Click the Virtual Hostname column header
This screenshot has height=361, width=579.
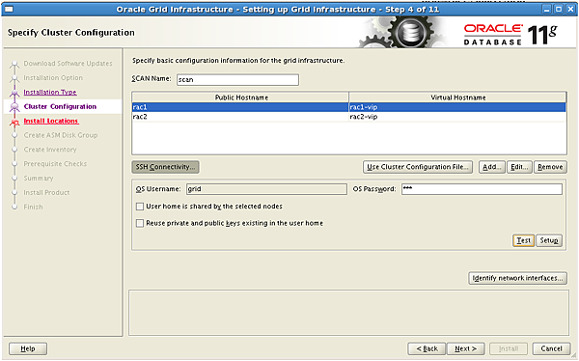[457, 97]
